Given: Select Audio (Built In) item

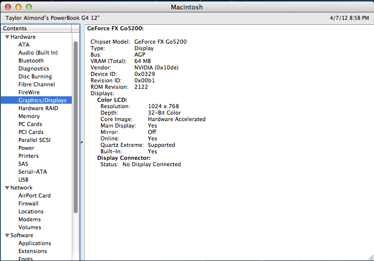Looking at the screenshot, I should coord(38,53).
